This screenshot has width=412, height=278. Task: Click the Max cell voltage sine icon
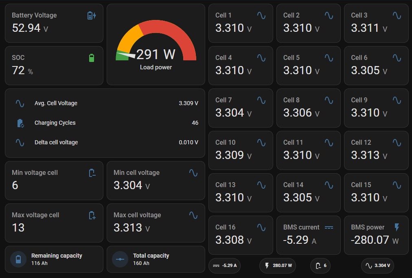(193, 215)
